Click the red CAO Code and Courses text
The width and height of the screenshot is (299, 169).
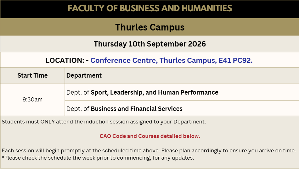(x=150, y=136)
